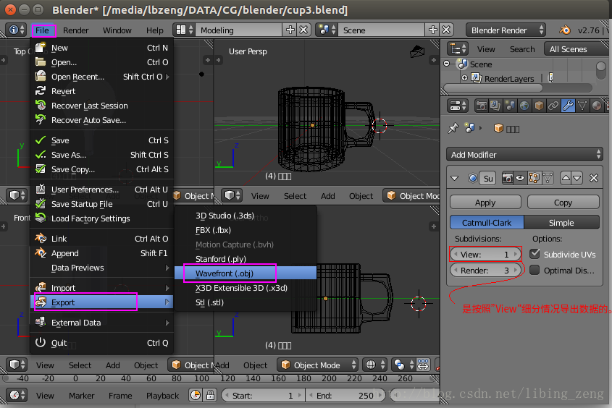
Task: Open the Modifiers wrench tab
Action: pos(568,106)
